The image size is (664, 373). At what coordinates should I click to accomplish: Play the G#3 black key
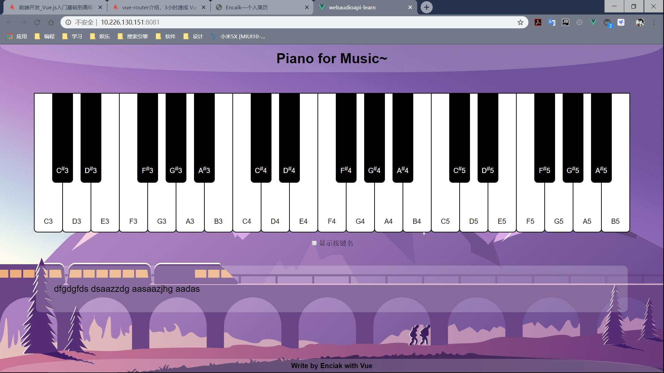coord(176,138)
